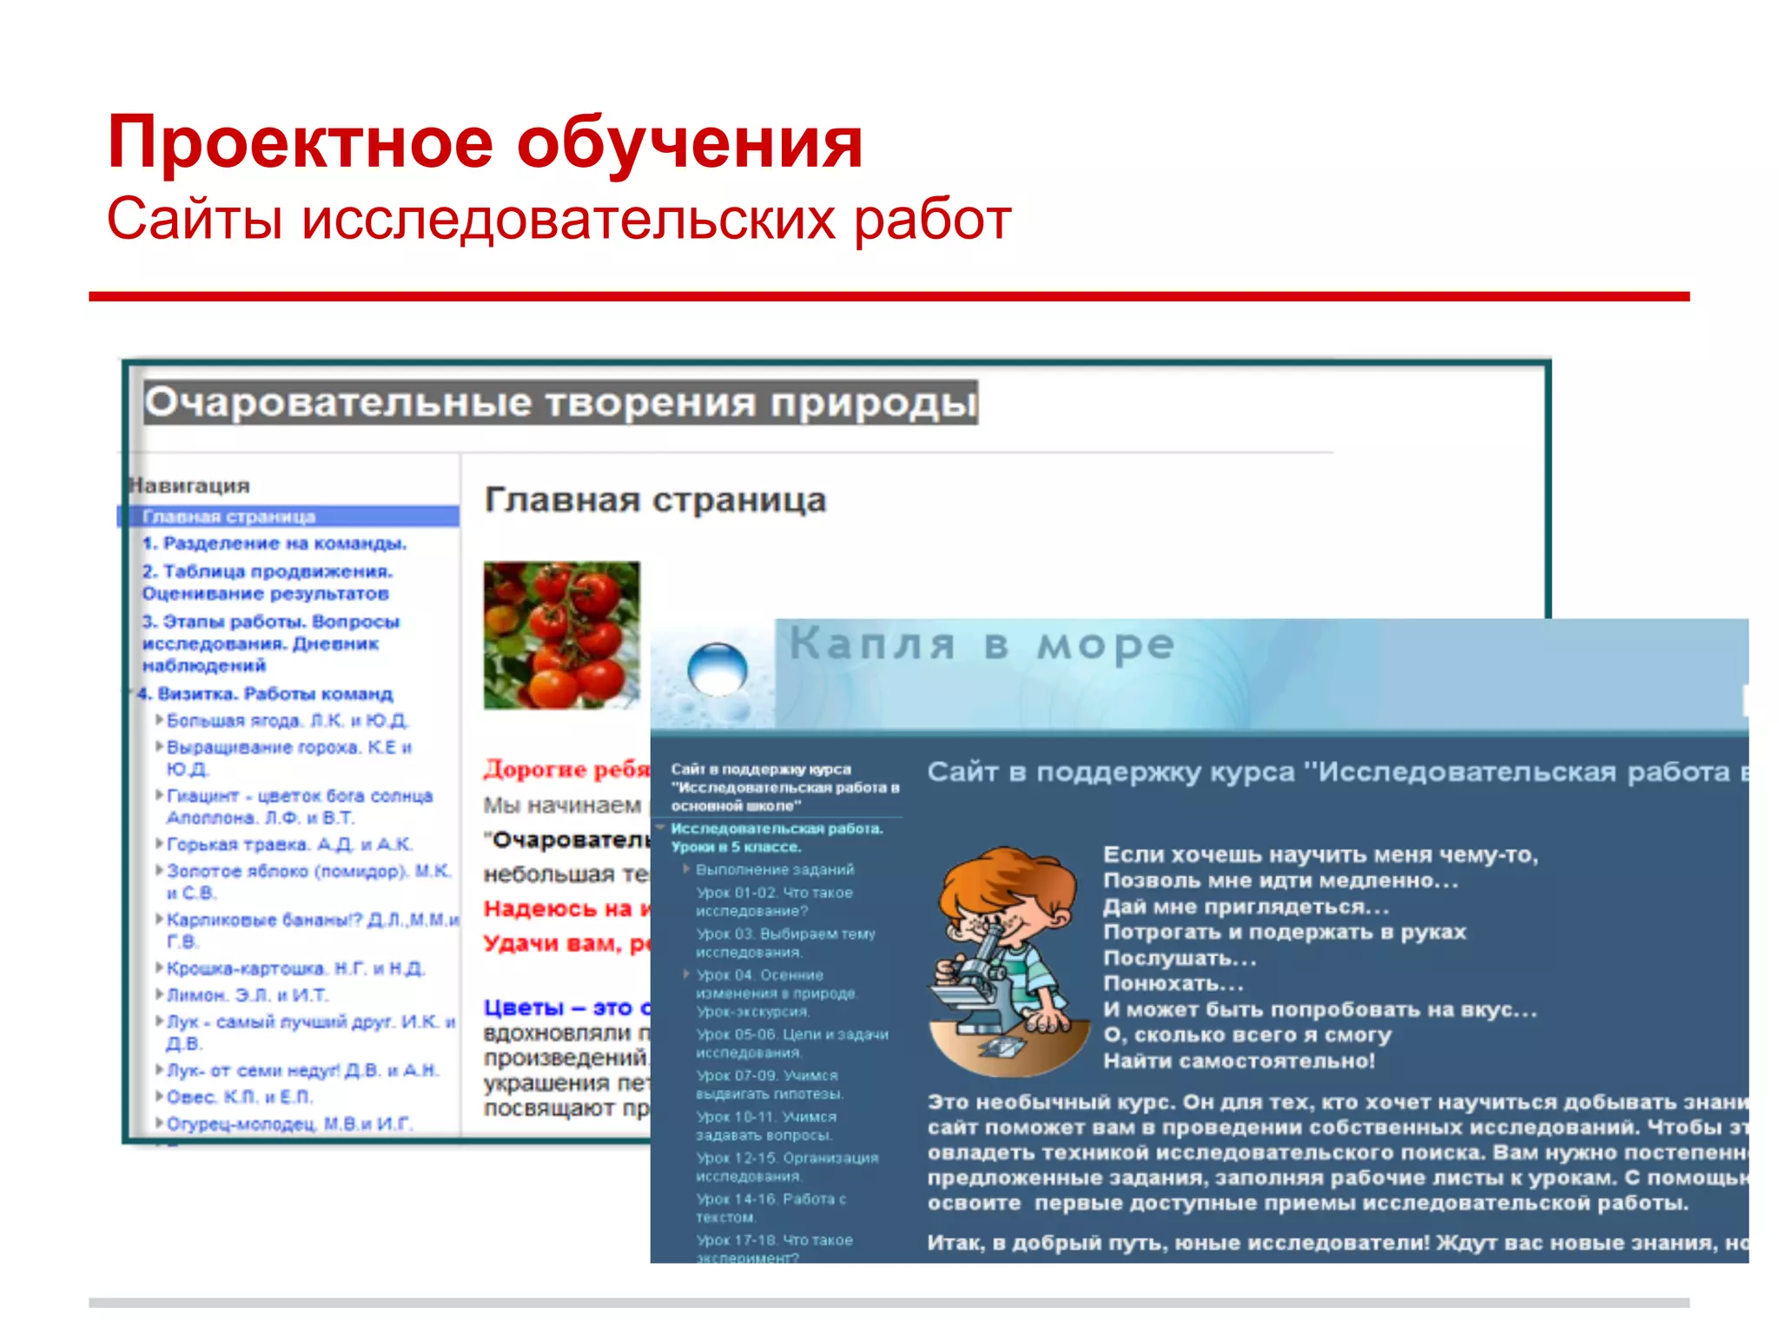The width and height of the screenshot is (1779, 1334).
Task: Expand 'Лук- от семи недуг!' arrow
Action: click(x=159, y=1069)
